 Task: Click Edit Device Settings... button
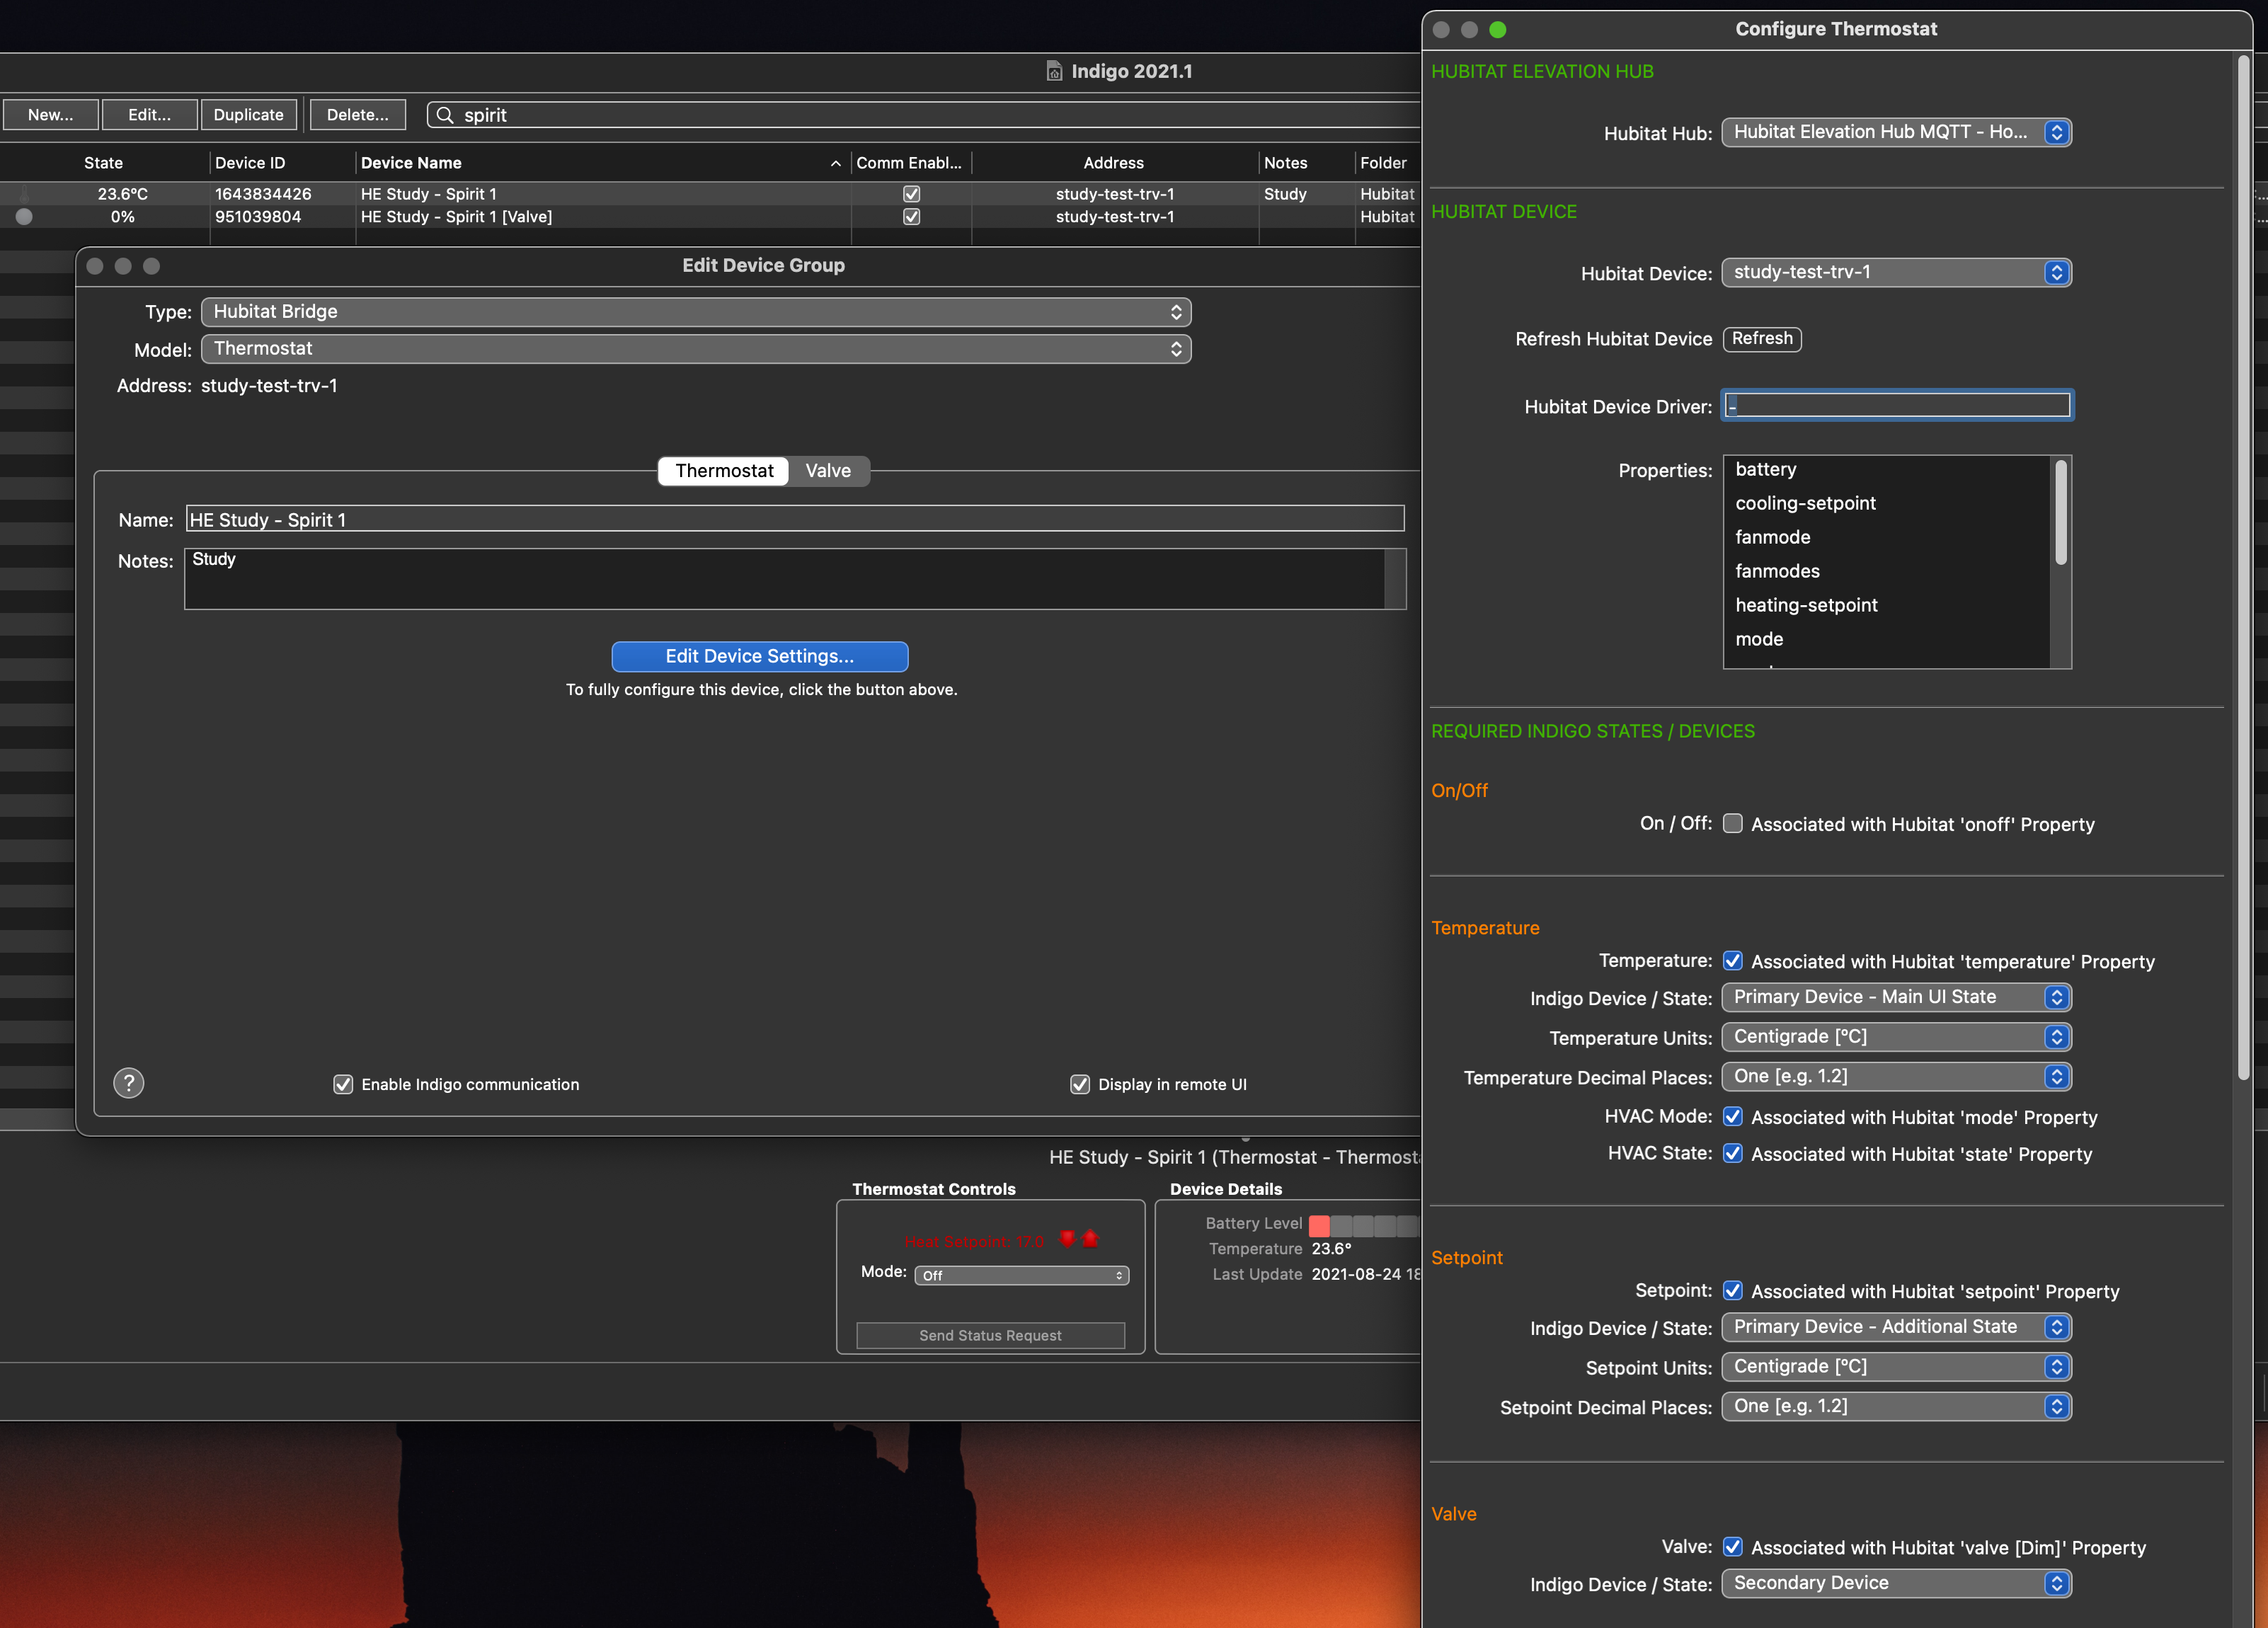(760, 656)
